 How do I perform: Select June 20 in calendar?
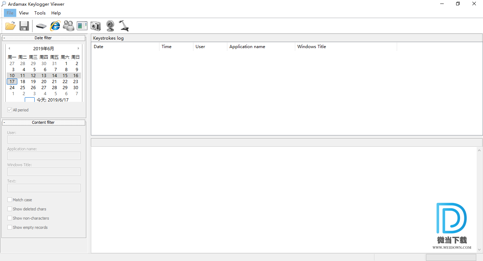click(x=44, y=82)
